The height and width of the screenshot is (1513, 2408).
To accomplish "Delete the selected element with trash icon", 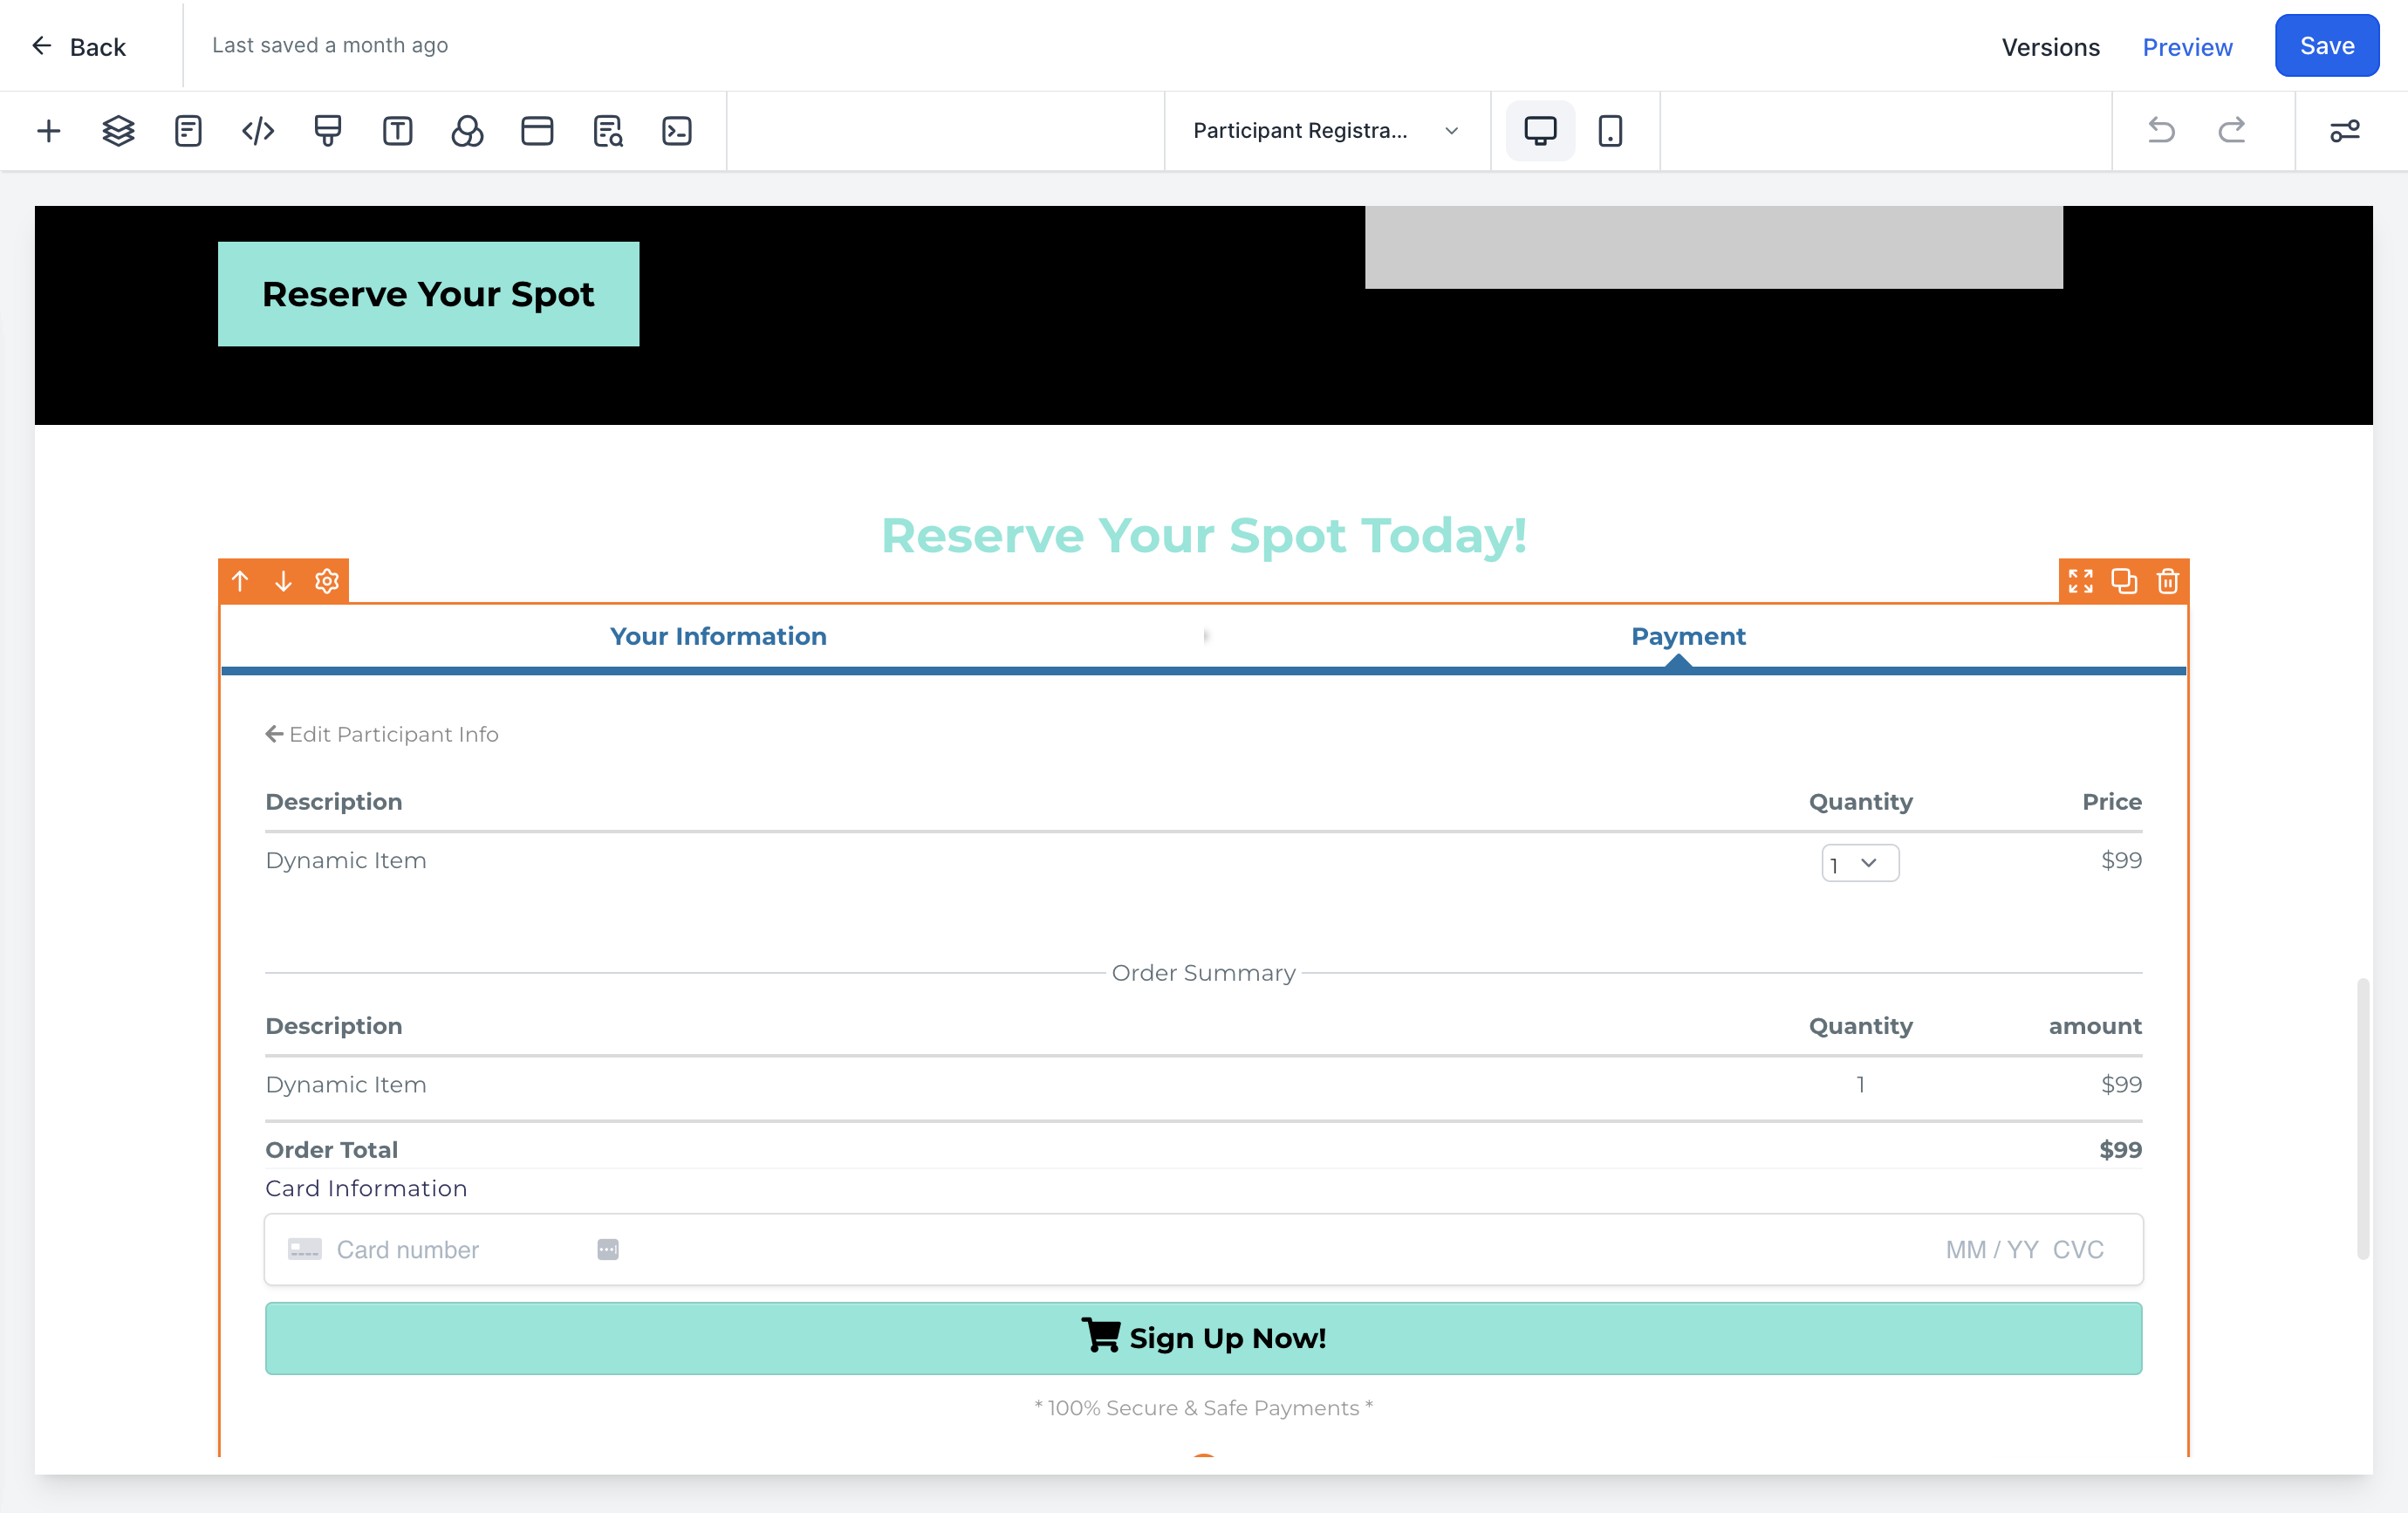I will [2168, 581].
